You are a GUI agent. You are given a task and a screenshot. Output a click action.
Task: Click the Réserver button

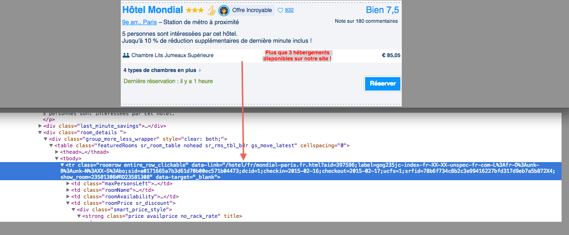click(x=383, y=84)
